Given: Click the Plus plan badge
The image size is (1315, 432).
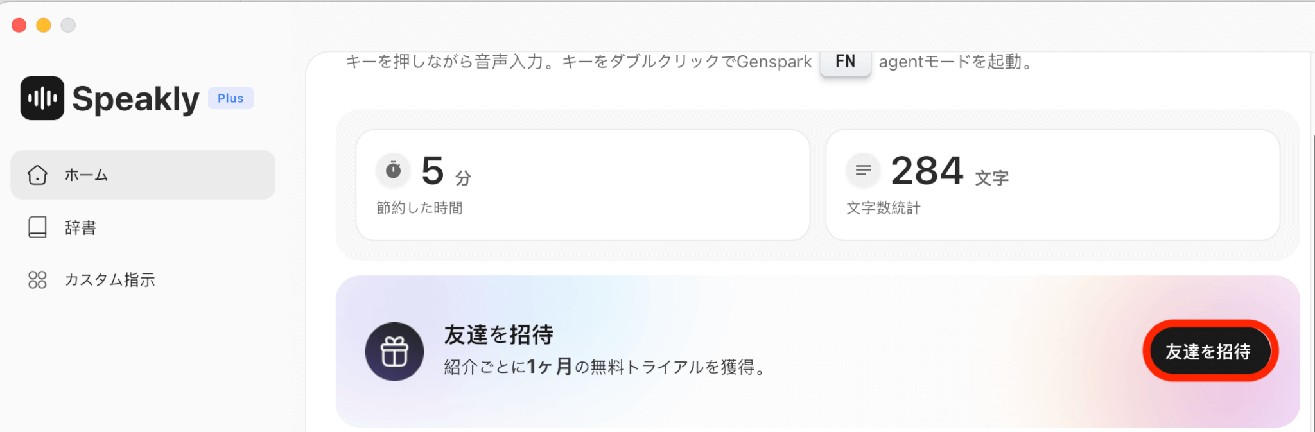Looking at the screenshot, I should tap(231, 98).
